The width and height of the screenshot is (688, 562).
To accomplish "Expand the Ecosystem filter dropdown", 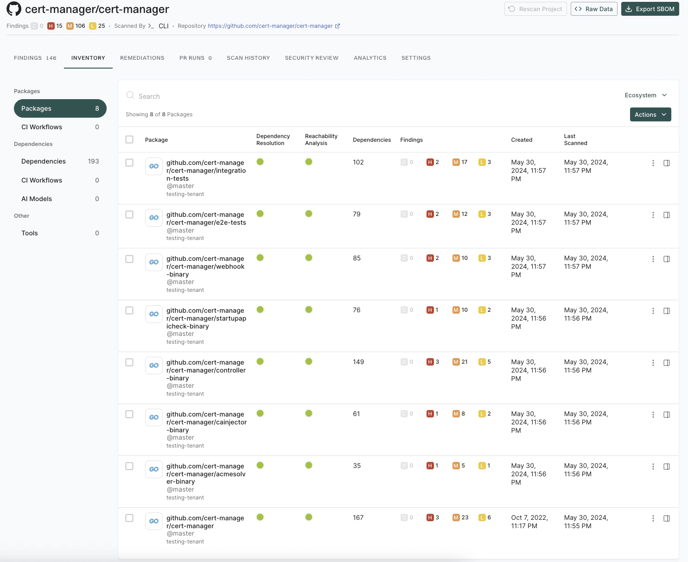I will pyautogui.click(x=645, y=95).
